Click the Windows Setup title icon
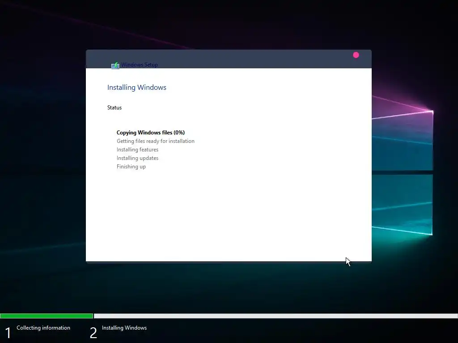The image size is (458, 343). [115, 65]
